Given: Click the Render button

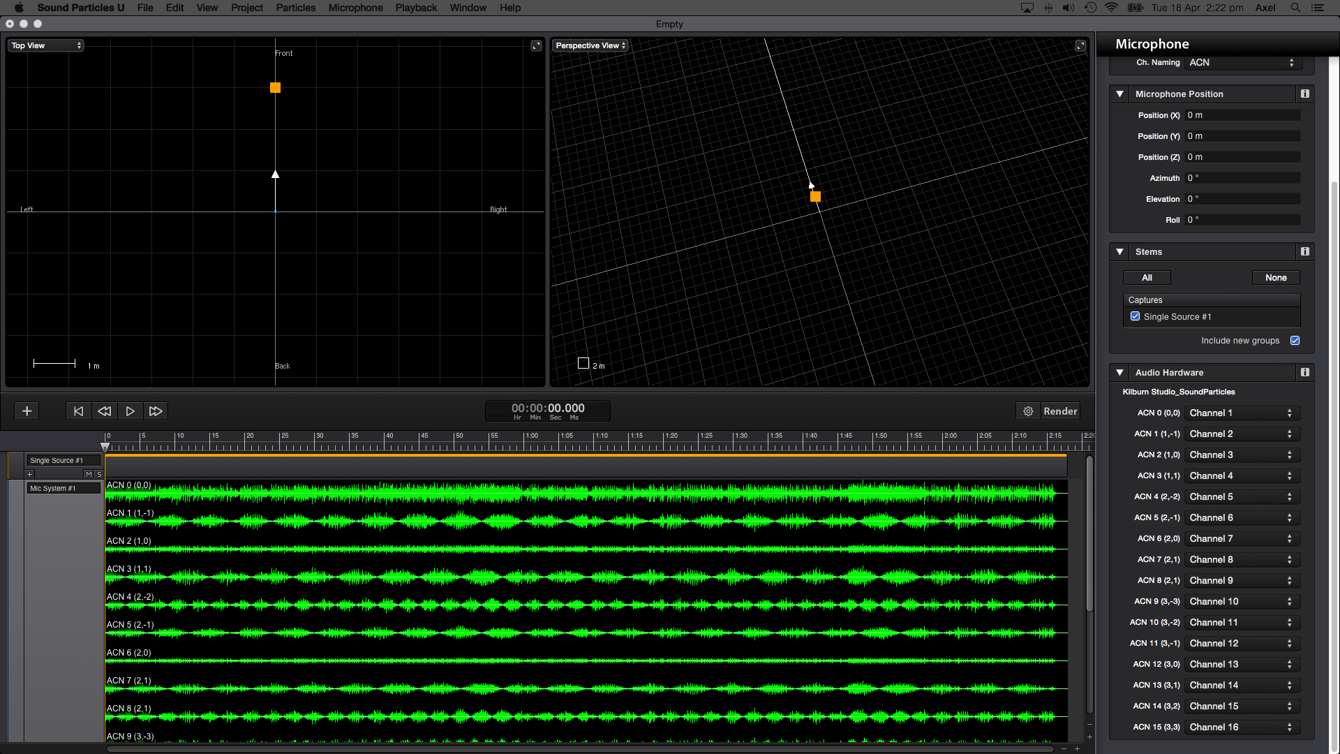Looking at the screenshot, I should click(x=1060, y=411).
